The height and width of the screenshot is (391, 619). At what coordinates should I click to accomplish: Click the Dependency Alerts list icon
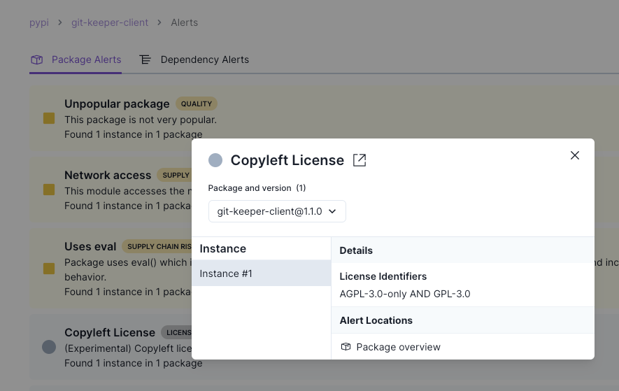[x=145, y=60]
